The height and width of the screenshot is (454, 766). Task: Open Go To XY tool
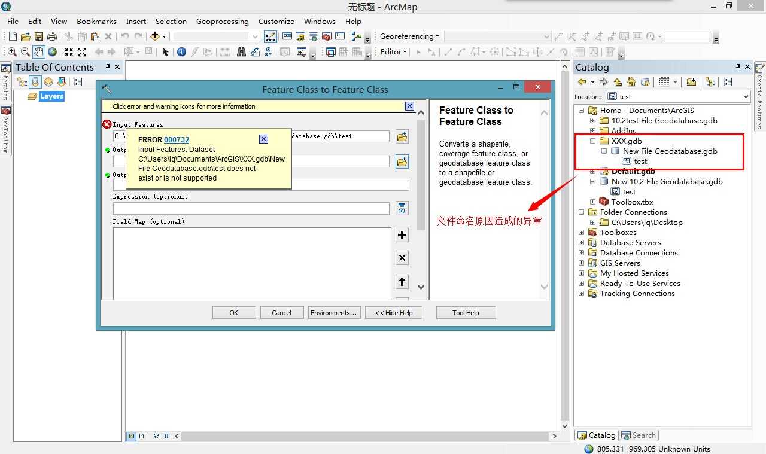[x=268, y=52]
